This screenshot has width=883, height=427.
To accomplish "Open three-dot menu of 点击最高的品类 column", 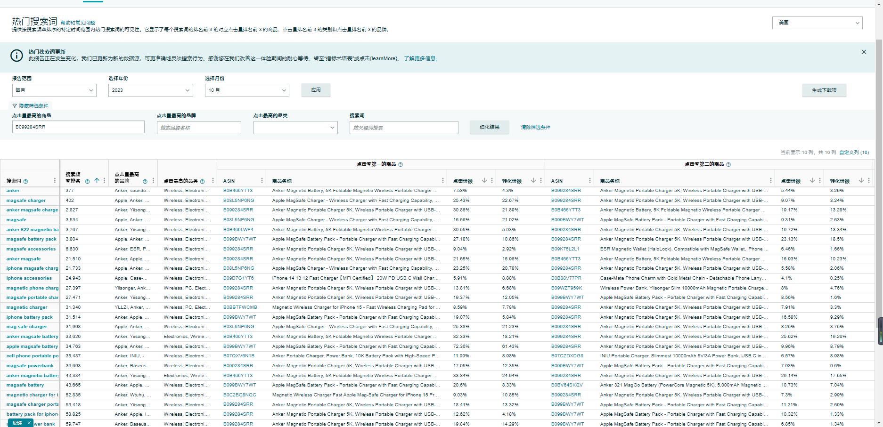I will [x=213, y=181].
